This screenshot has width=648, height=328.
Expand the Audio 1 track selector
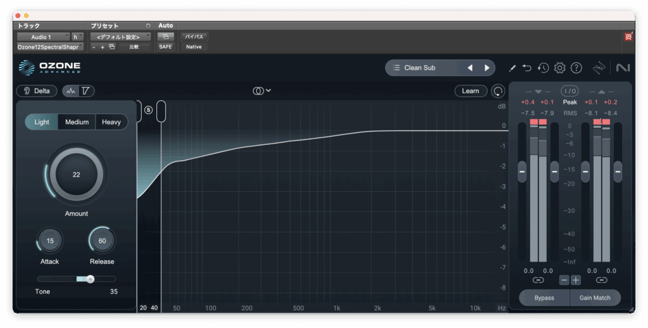click(43, 37)
